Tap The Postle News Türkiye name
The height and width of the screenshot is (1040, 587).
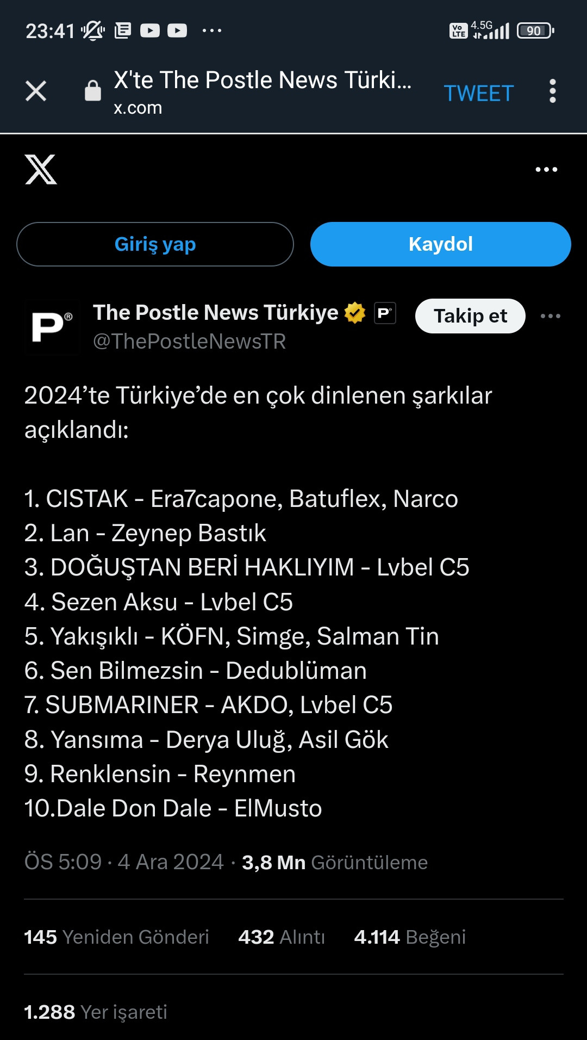tap(216, 313)
